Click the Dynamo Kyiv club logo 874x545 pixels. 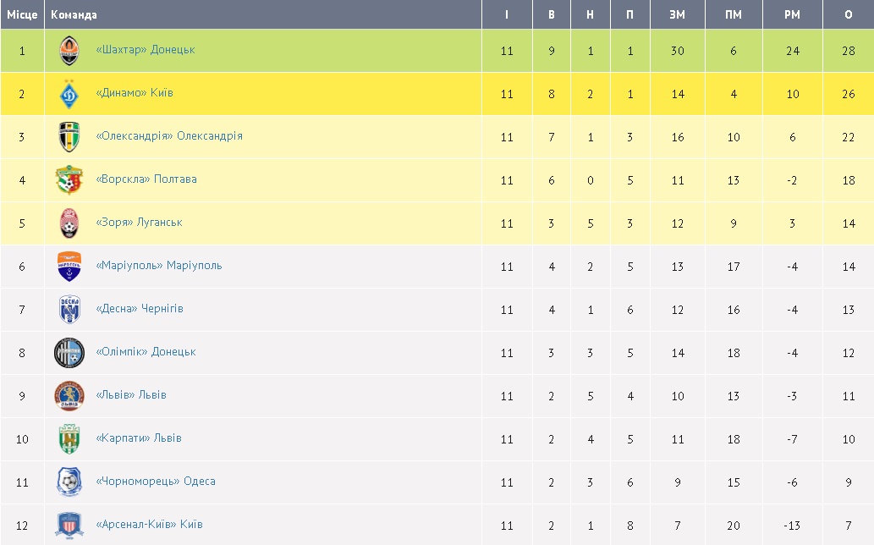tap(69, 94)
